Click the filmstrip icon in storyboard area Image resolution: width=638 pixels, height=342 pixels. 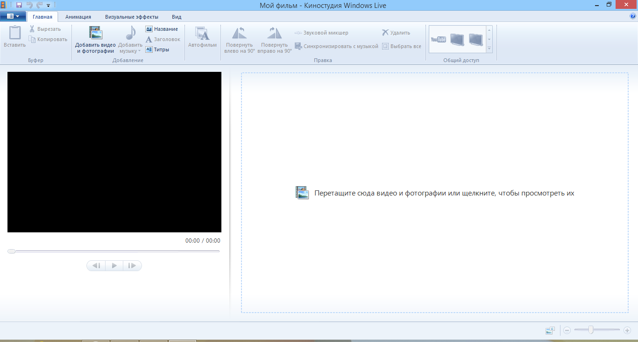tap(302, 193)
